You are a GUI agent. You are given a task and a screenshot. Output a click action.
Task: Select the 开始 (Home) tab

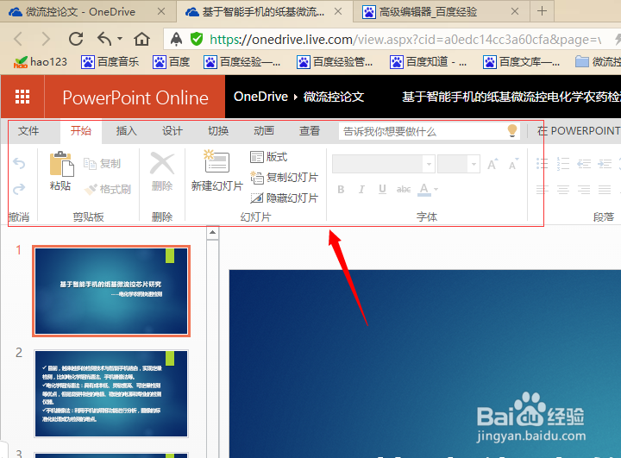coord(81,131)
